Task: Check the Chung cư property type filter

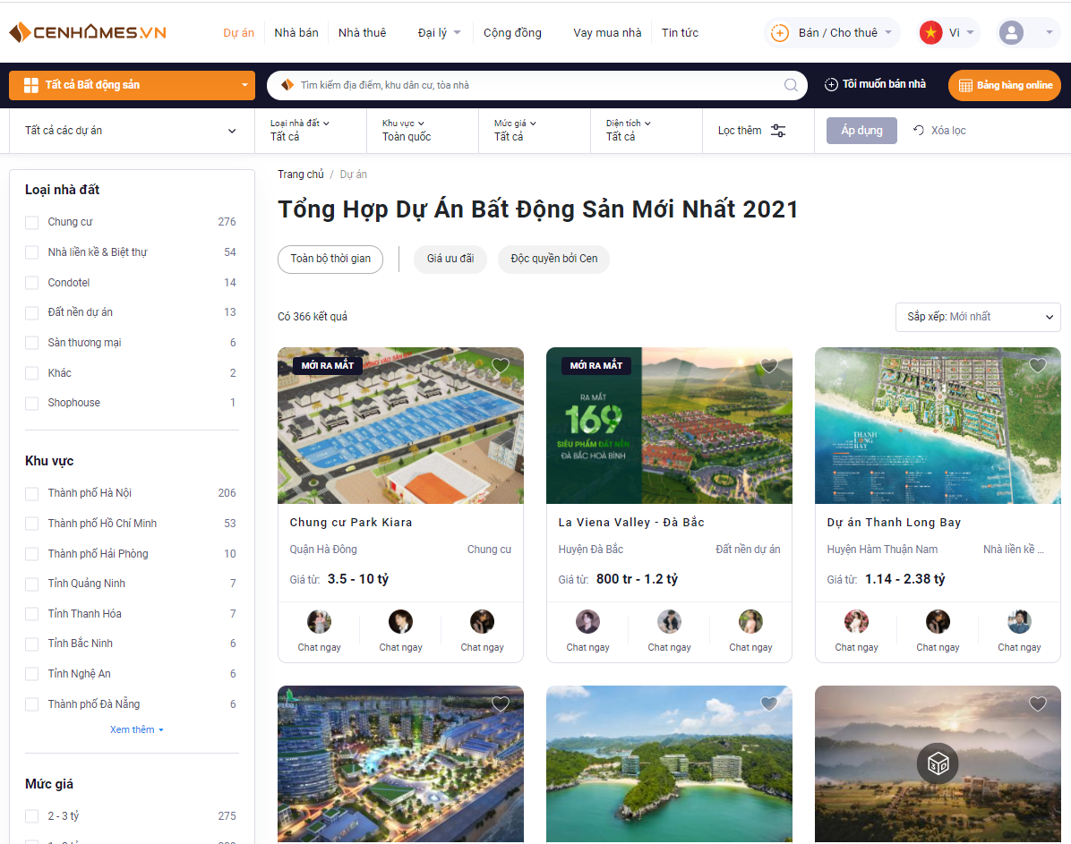Action: tap(31, 222)
